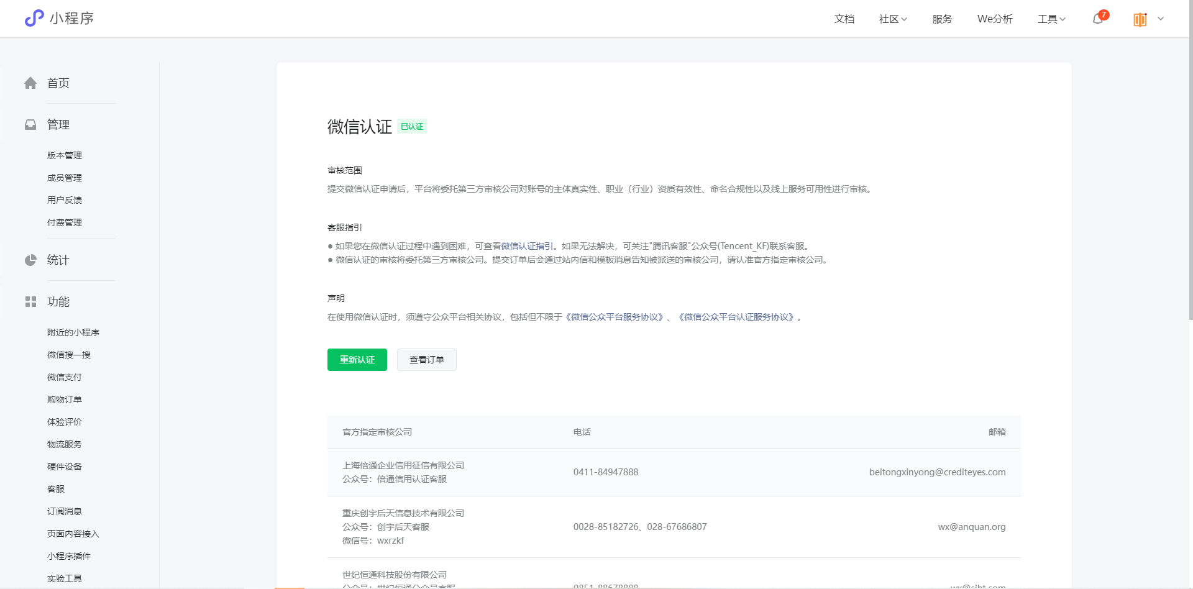The image size is (1193, 589).
Task: Open 《微信公众平台认证服务协议》 link
Action: pos(736,317)
